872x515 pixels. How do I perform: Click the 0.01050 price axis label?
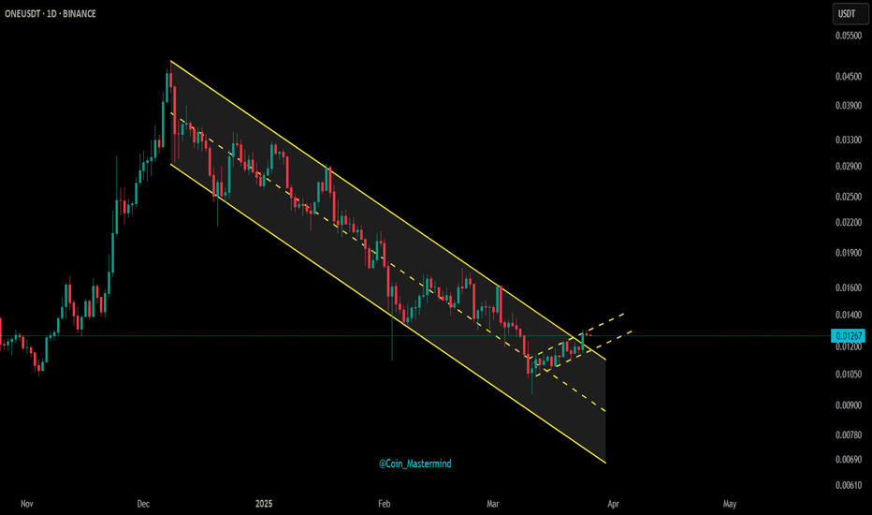pos(849,375)
